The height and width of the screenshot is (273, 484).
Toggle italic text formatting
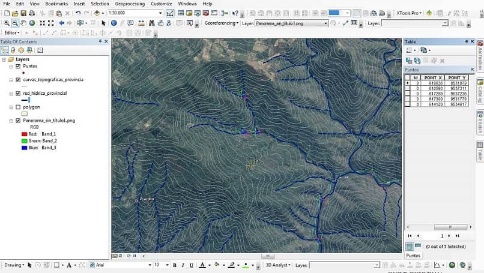(183, 265)
